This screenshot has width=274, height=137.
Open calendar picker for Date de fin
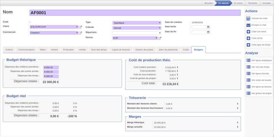pyautogui.click(x=208, y=32)
